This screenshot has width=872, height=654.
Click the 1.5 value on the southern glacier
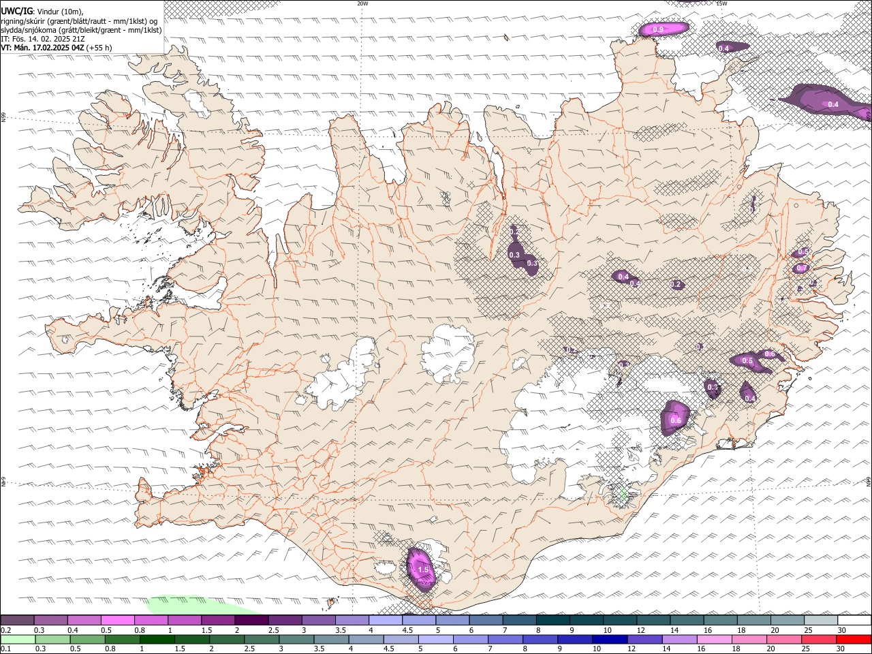pos(422,570)
